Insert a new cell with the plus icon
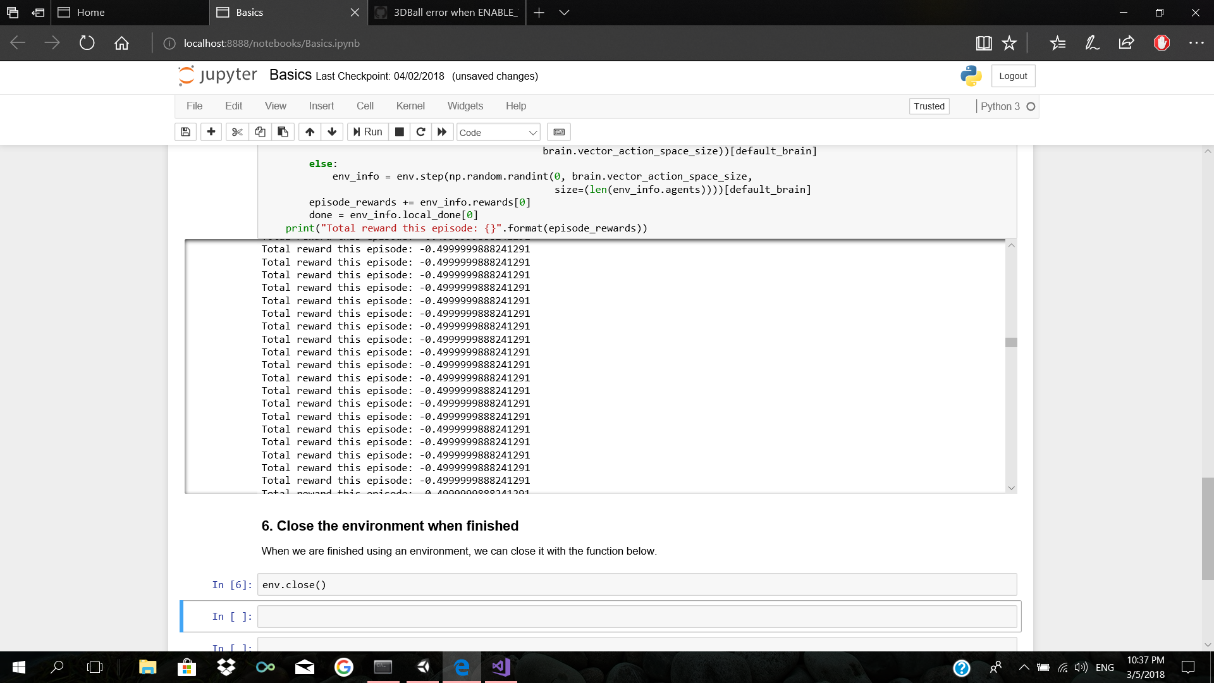1214x683 pixels. point(211,132)
